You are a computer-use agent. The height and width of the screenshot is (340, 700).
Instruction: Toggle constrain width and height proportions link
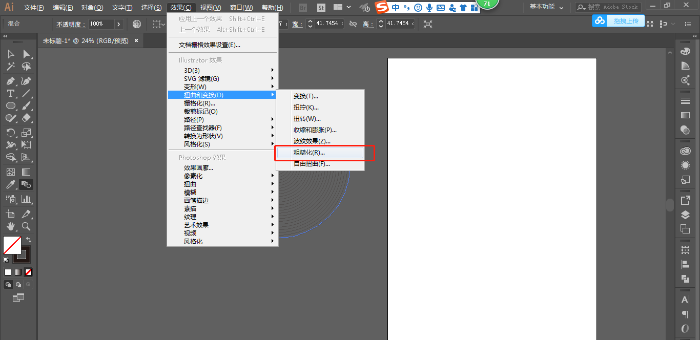tap(353, 24)
